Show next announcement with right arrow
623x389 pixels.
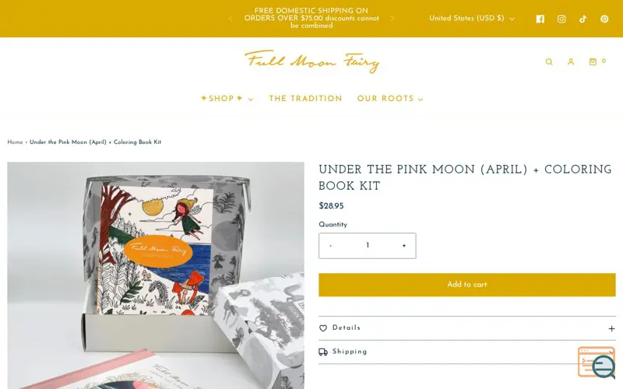(x=392, y=18)
